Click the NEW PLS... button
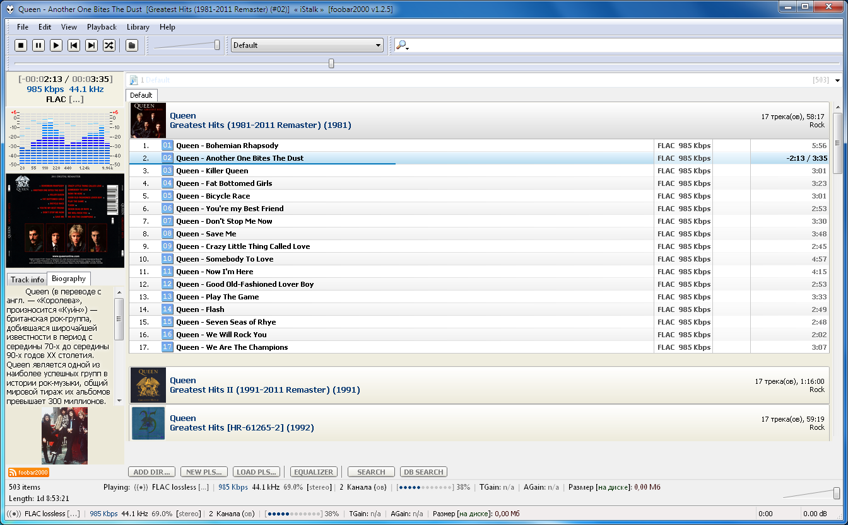This screenshot has height=525, width=848. pos(204,472)
